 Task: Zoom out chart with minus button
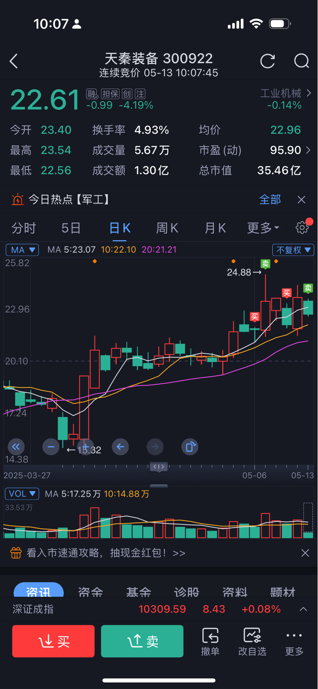coord(51,447)
